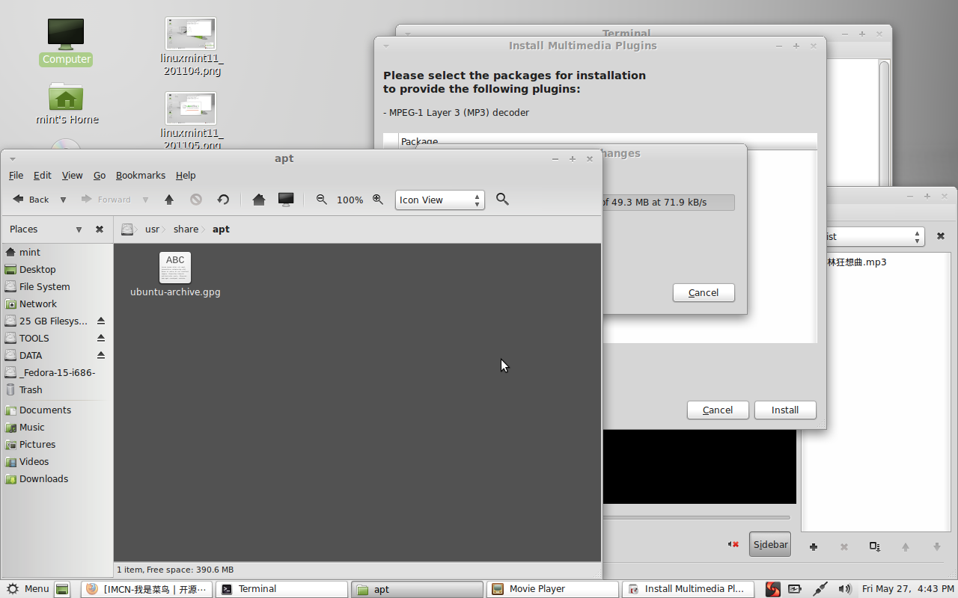The width and height of the screenshot is (958, 598).
Task: Open the Places sidebar dropdown
Action: click(x=78, y=229)
